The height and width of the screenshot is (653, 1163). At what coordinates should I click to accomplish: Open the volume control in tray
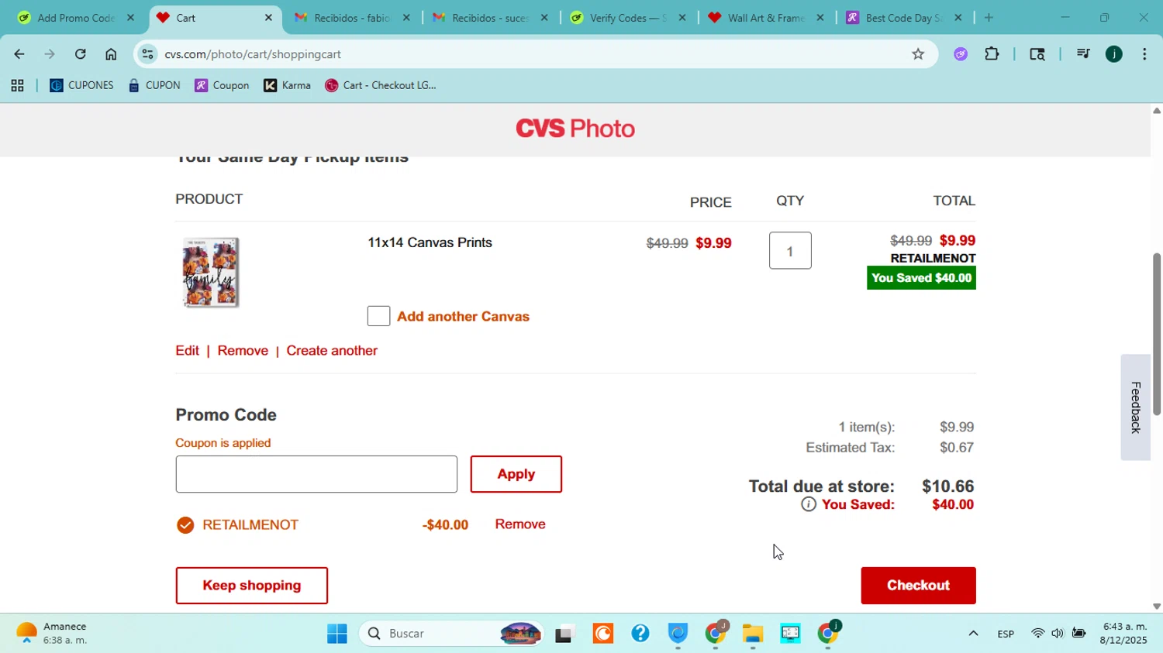tap(1058, 634)
